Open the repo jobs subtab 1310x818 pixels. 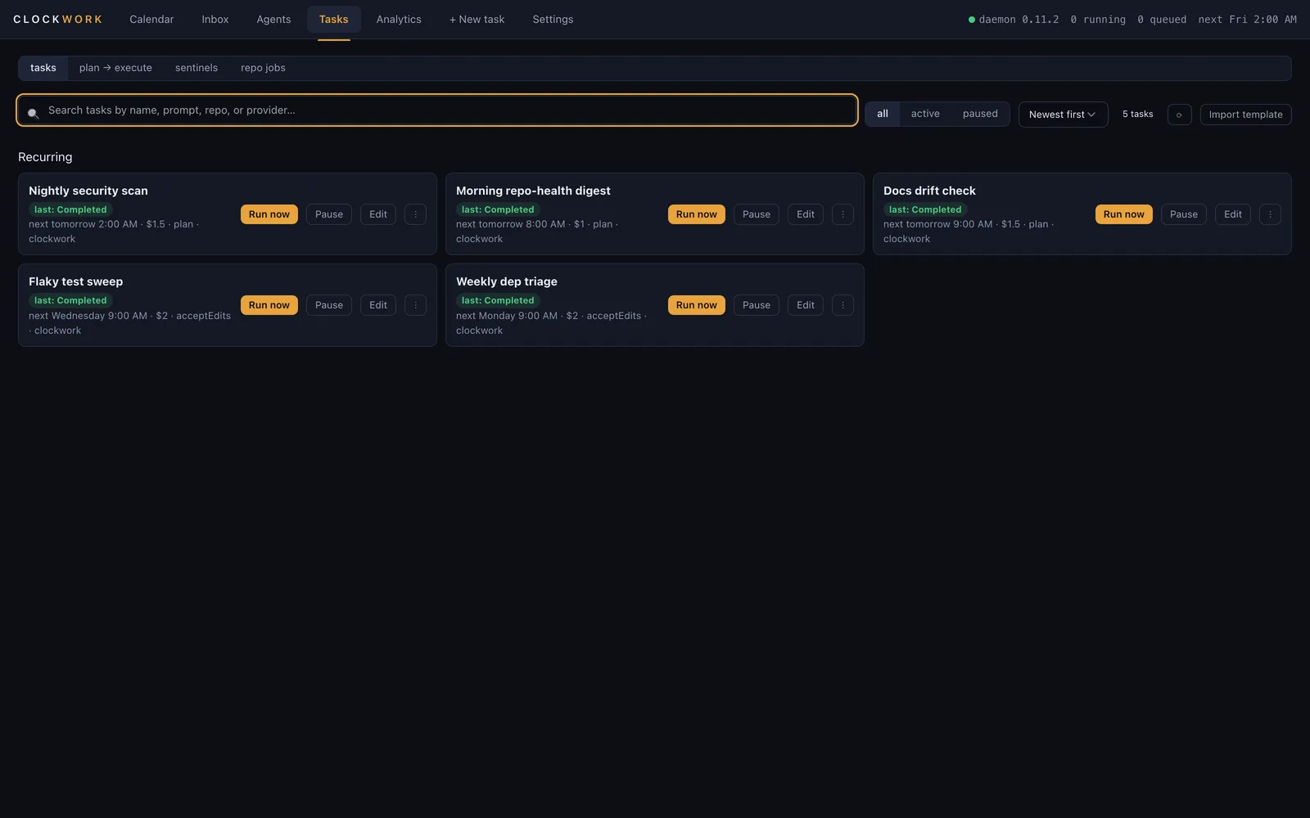[x=263, y=68]
